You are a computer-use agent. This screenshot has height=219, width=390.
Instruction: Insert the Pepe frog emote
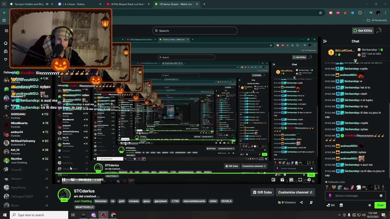pos(340,187)
